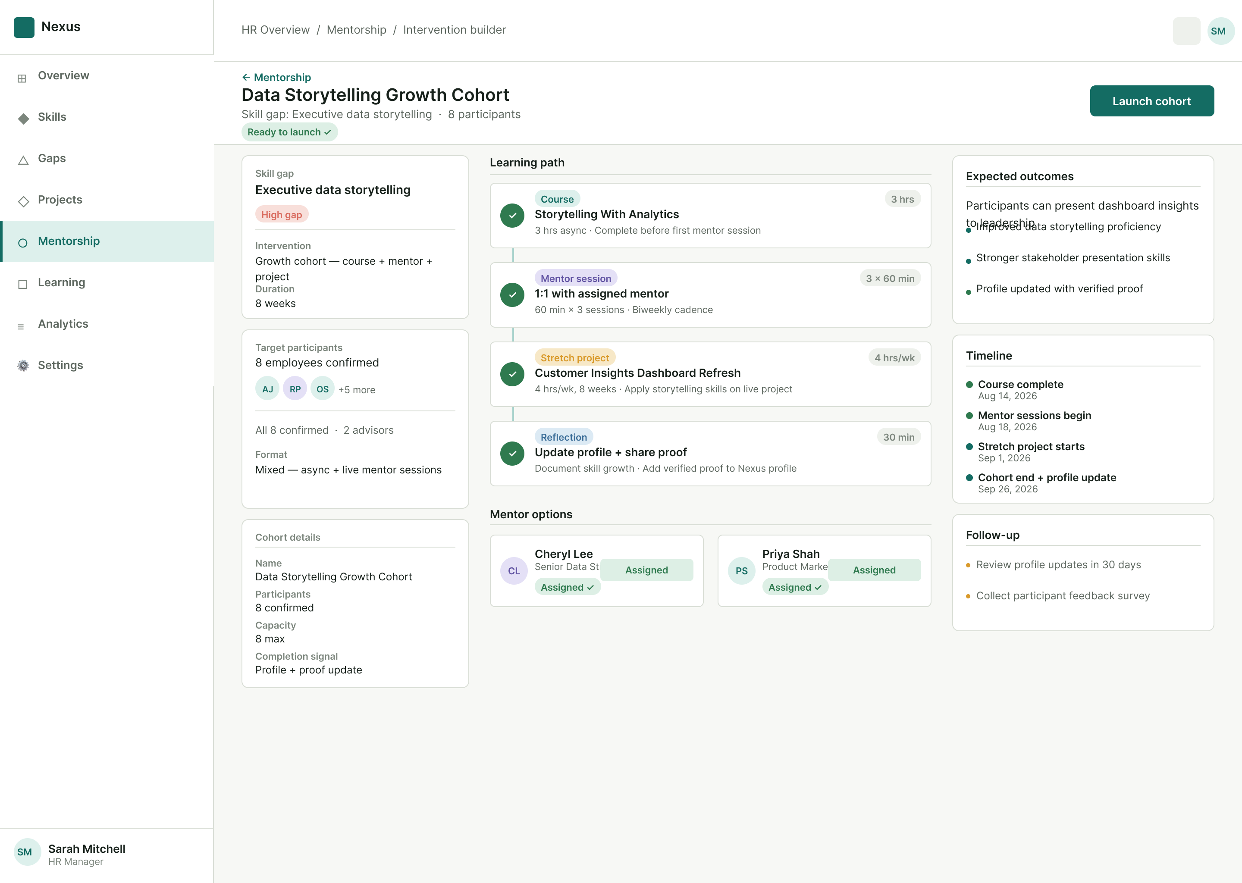
Task: Open Overview in the sidebar
Action: click(x=107, y=75)
